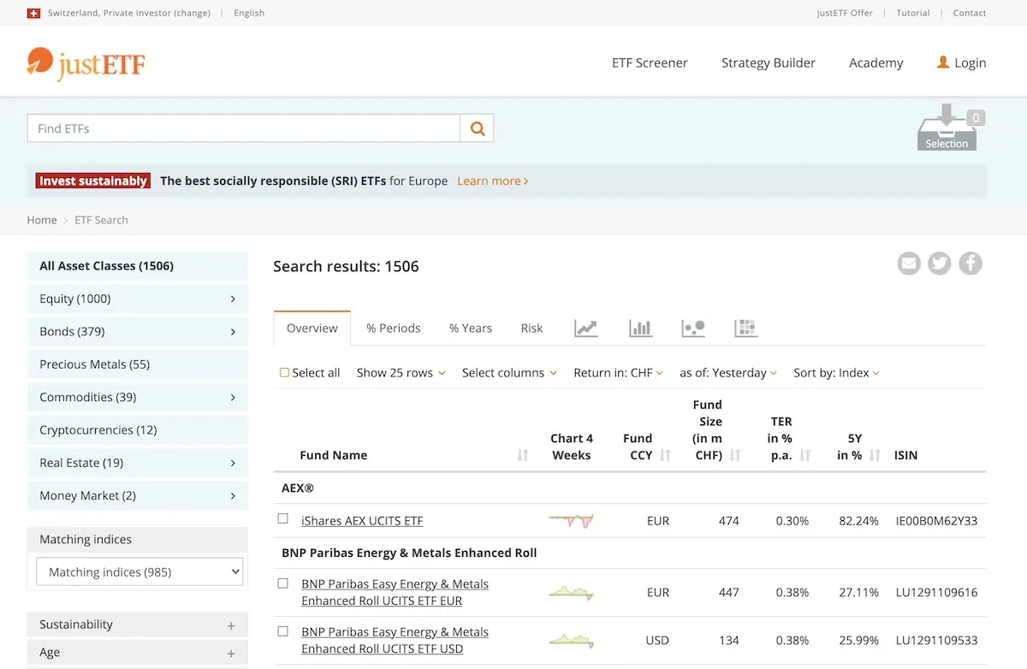Expand the Sustainability filter section

pyautogui.click(x=138, y=625)
